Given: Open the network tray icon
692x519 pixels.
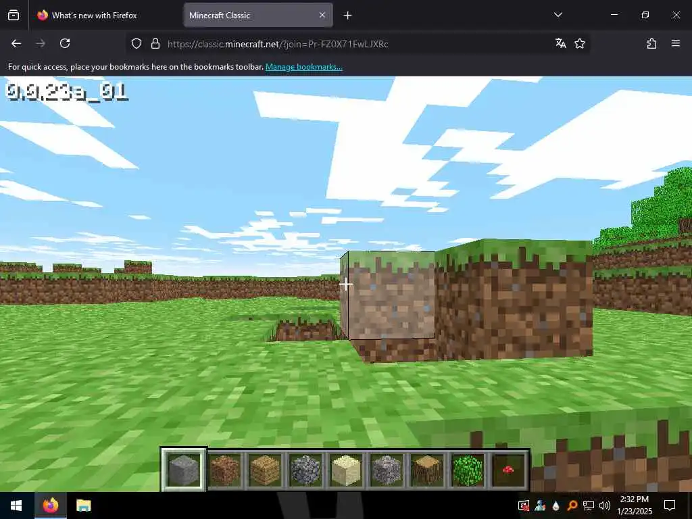Looking at the screenshot, I should click(589, 505).
